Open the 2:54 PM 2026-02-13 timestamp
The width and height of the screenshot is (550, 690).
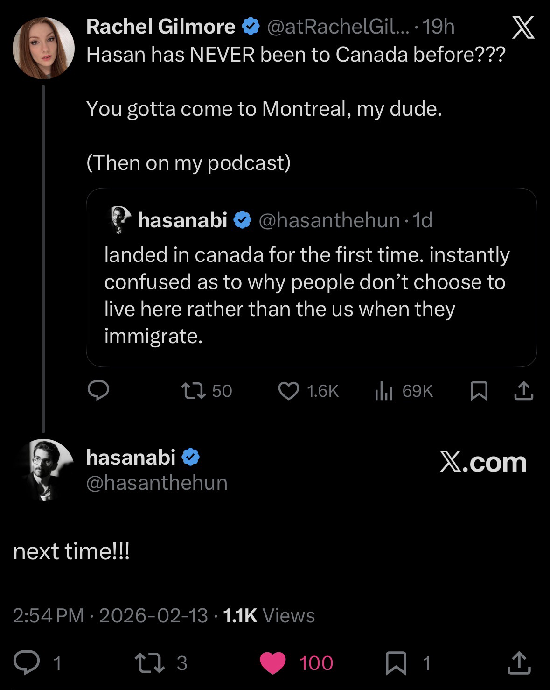click(110, 615)
